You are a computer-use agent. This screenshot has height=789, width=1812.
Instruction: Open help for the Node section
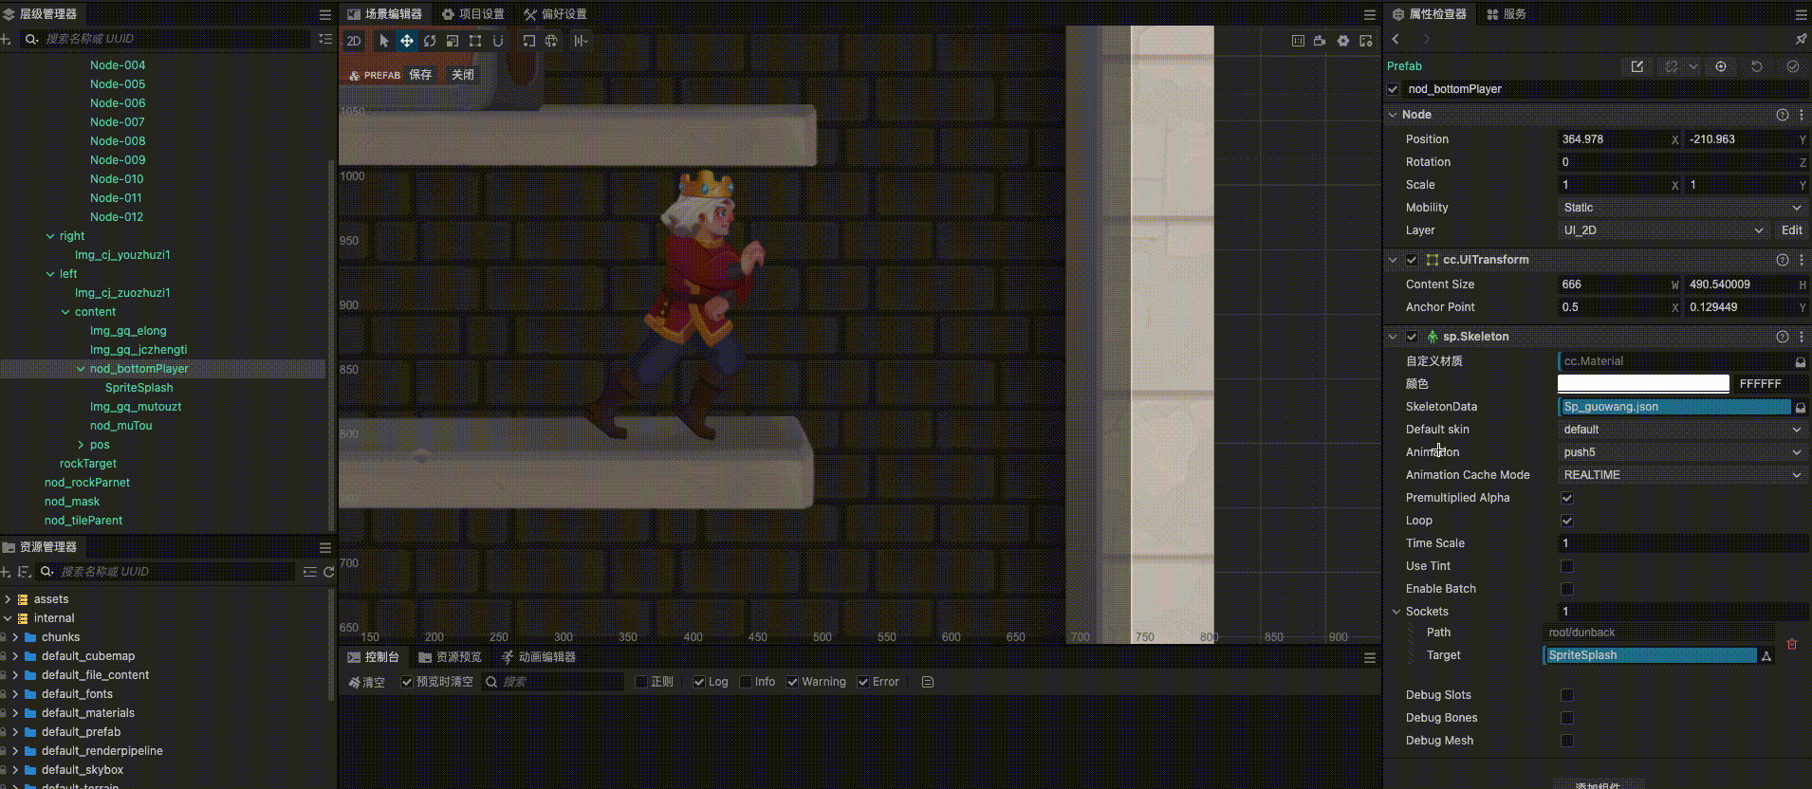(x=1783, y=115)
